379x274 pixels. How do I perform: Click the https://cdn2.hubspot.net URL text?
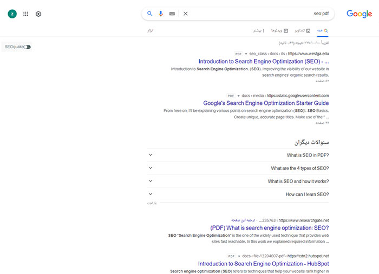(308, 256)
